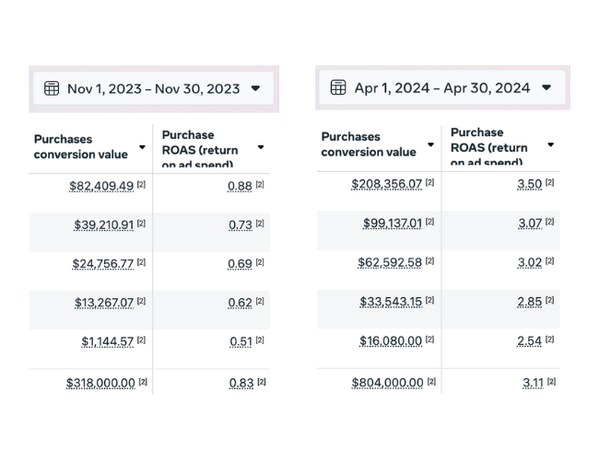Expand right Purchase ROAS column menu
Screen dimensions: 599x460
point(550,145)
